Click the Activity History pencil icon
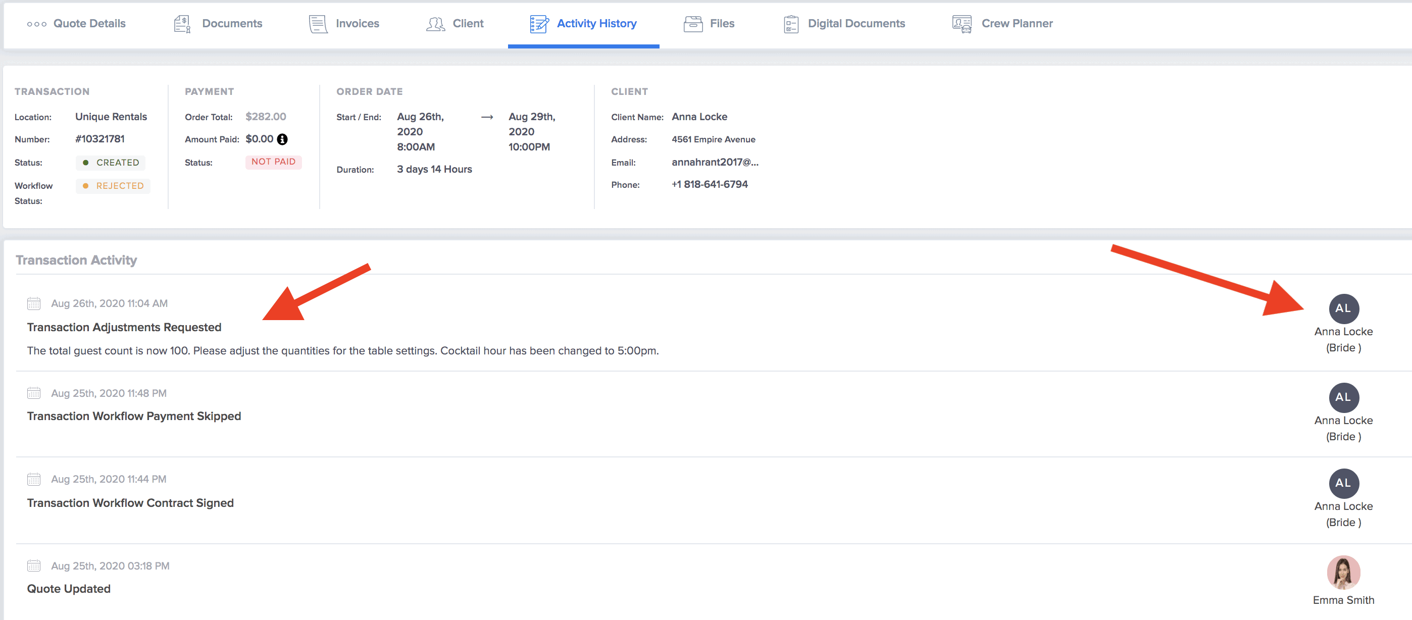This screenshot has width=1412, height=620. point(539,24)
